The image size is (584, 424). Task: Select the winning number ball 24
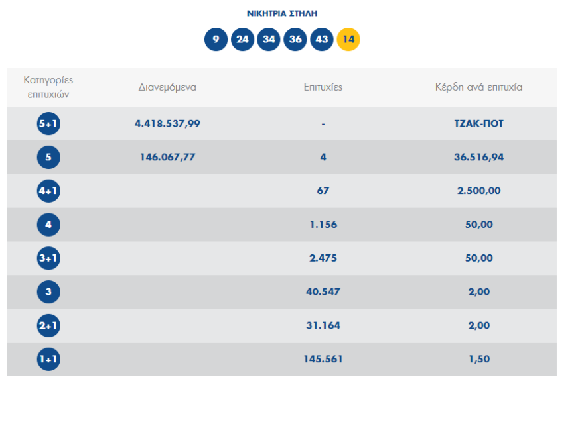[x=242, y=40]
